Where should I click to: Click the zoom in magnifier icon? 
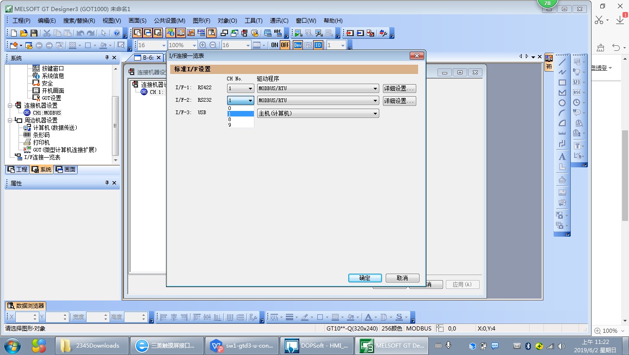(x=203, y=45)
